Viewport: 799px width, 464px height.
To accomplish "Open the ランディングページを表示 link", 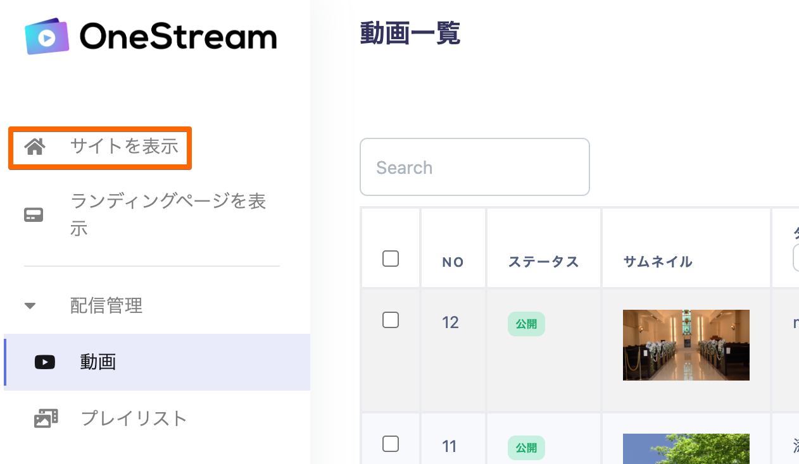I will tap(168, 215).
